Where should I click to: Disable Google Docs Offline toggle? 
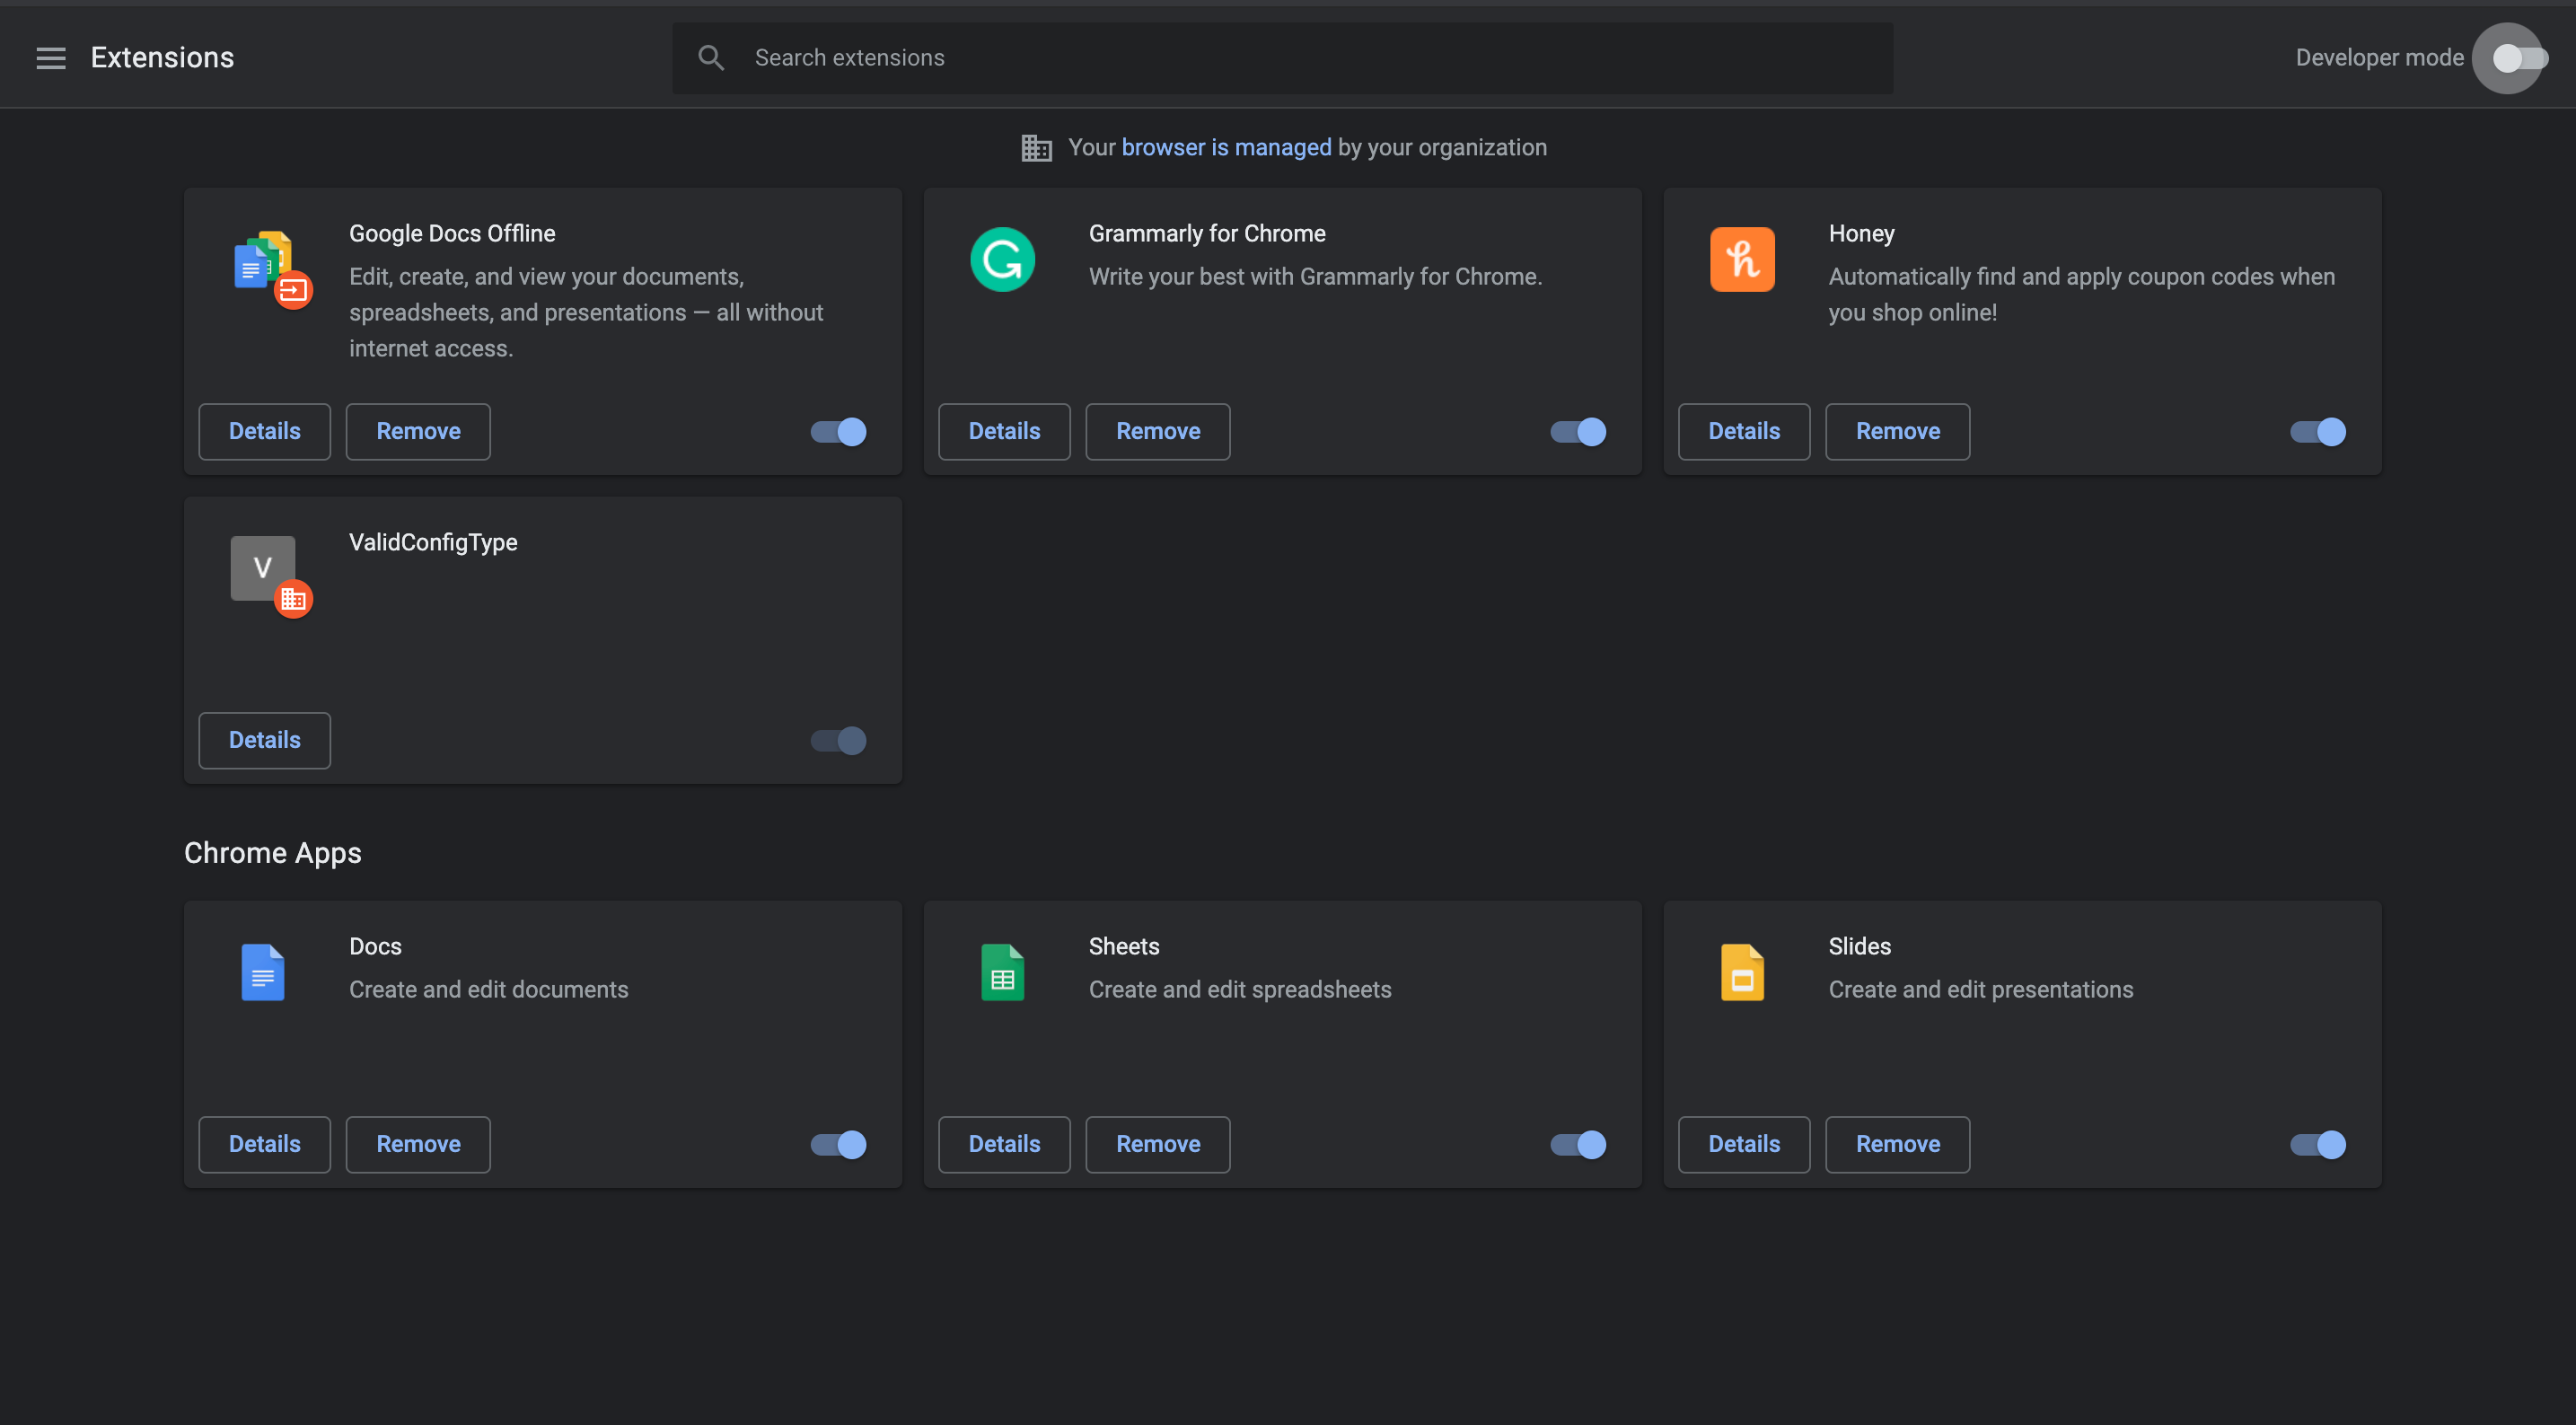click(838, 432)
